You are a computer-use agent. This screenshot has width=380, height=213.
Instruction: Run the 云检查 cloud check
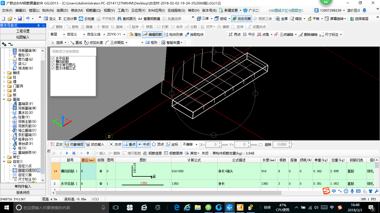[87, 19]
